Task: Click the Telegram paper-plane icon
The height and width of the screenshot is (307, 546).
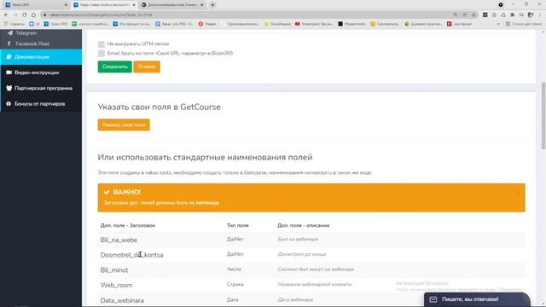Action: pyautogui.click(x=9, y=33)
